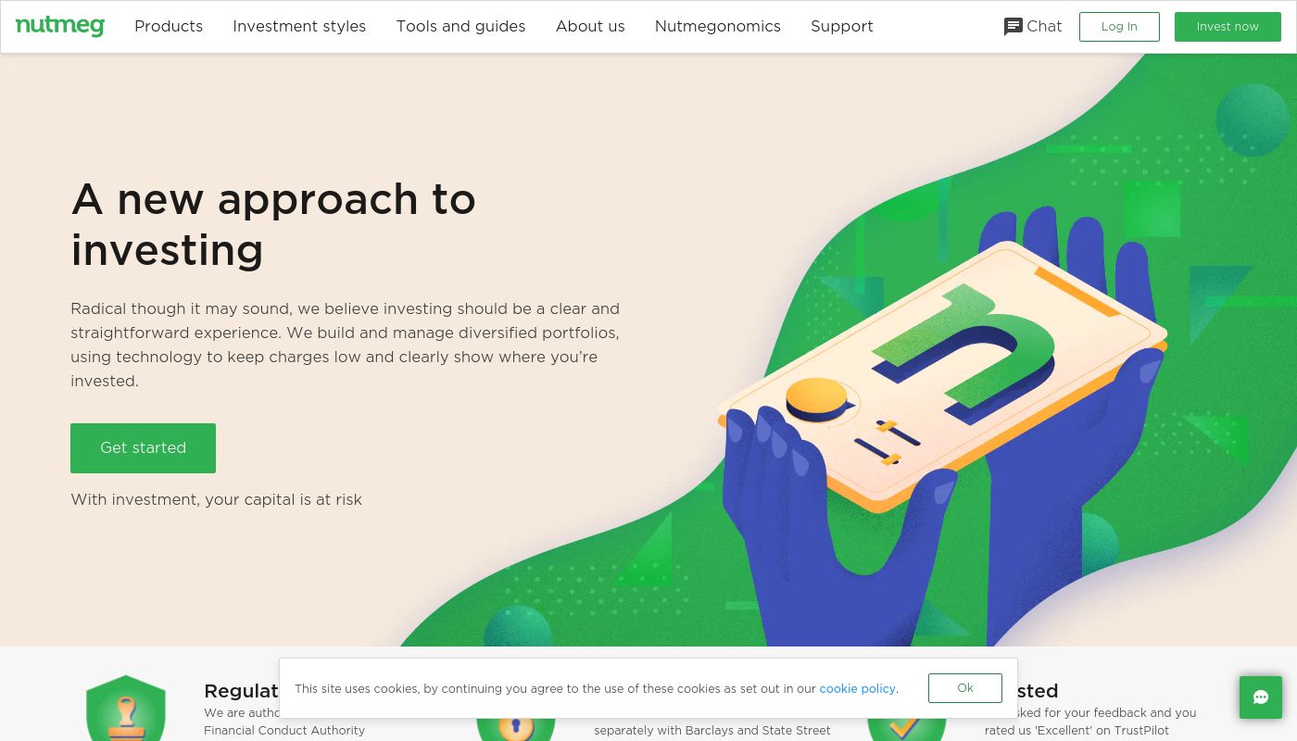Expand the Investment styles menu
This screenshot has width=1297, height=741.
299,26
